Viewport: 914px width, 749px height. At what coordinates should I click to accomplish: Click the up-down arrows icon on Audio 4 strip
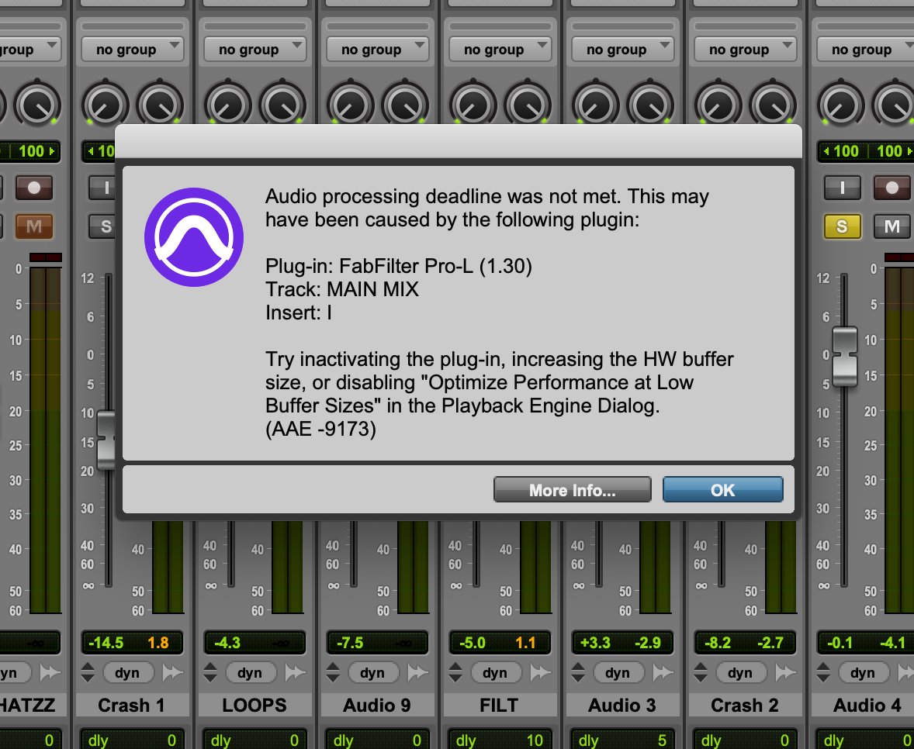click(823, 673)
